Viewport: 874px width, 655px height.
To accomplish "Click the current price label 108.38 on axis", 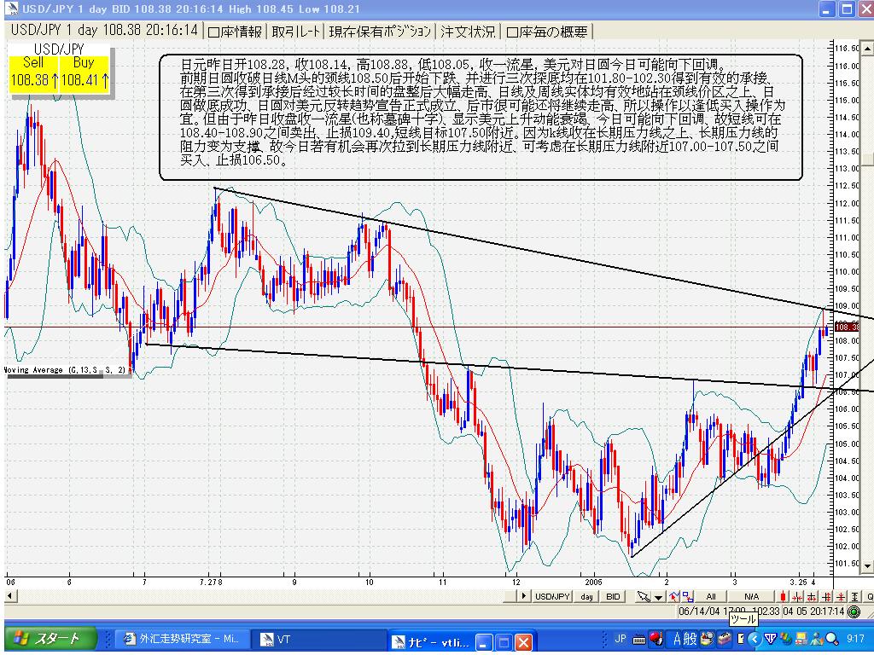I will [x=847, y=327].
